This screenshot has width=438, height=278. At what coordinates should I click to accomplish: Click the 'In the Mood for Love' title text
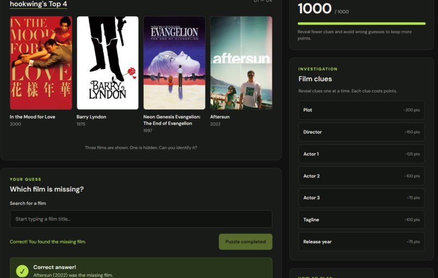tap(33, 117)
